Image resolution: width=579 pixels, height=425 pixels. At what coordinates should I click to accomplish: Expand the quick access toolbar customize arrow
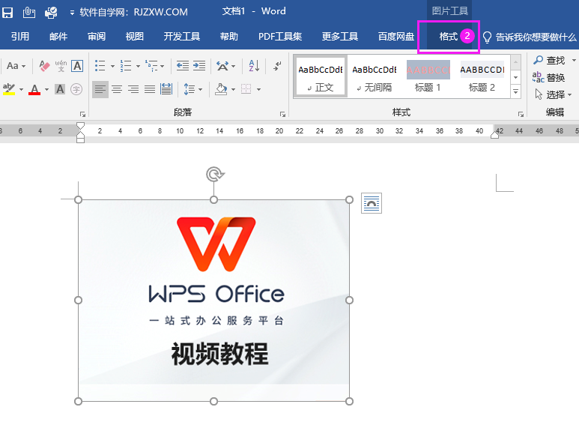(72, 13)
